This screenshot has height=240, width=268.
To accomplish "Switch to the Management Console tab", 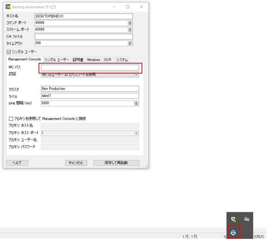I will [x=24, y=59].
